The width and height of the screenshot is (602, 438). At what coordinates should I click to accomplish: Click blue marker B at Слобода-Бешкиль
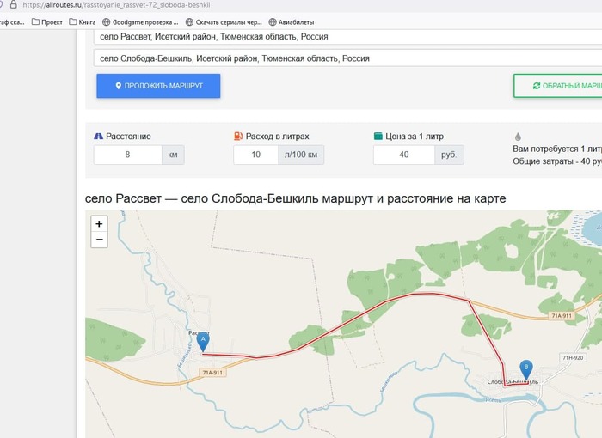[526, 370]
